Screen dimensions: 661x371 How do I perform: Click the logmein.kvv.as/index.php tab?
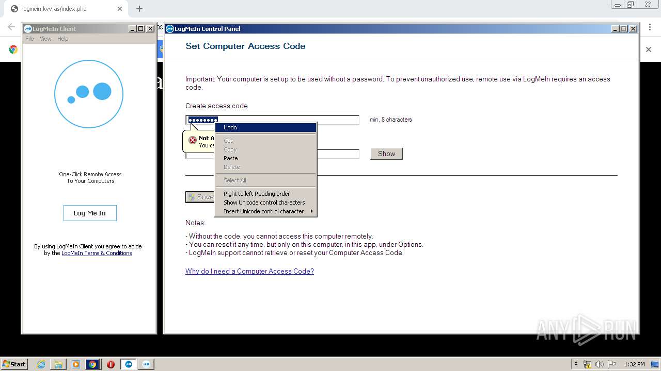click(x=65, y=9)
